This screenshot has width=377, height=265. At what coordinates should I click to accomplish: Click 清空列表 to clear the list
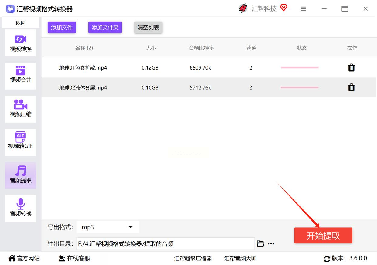148,28
